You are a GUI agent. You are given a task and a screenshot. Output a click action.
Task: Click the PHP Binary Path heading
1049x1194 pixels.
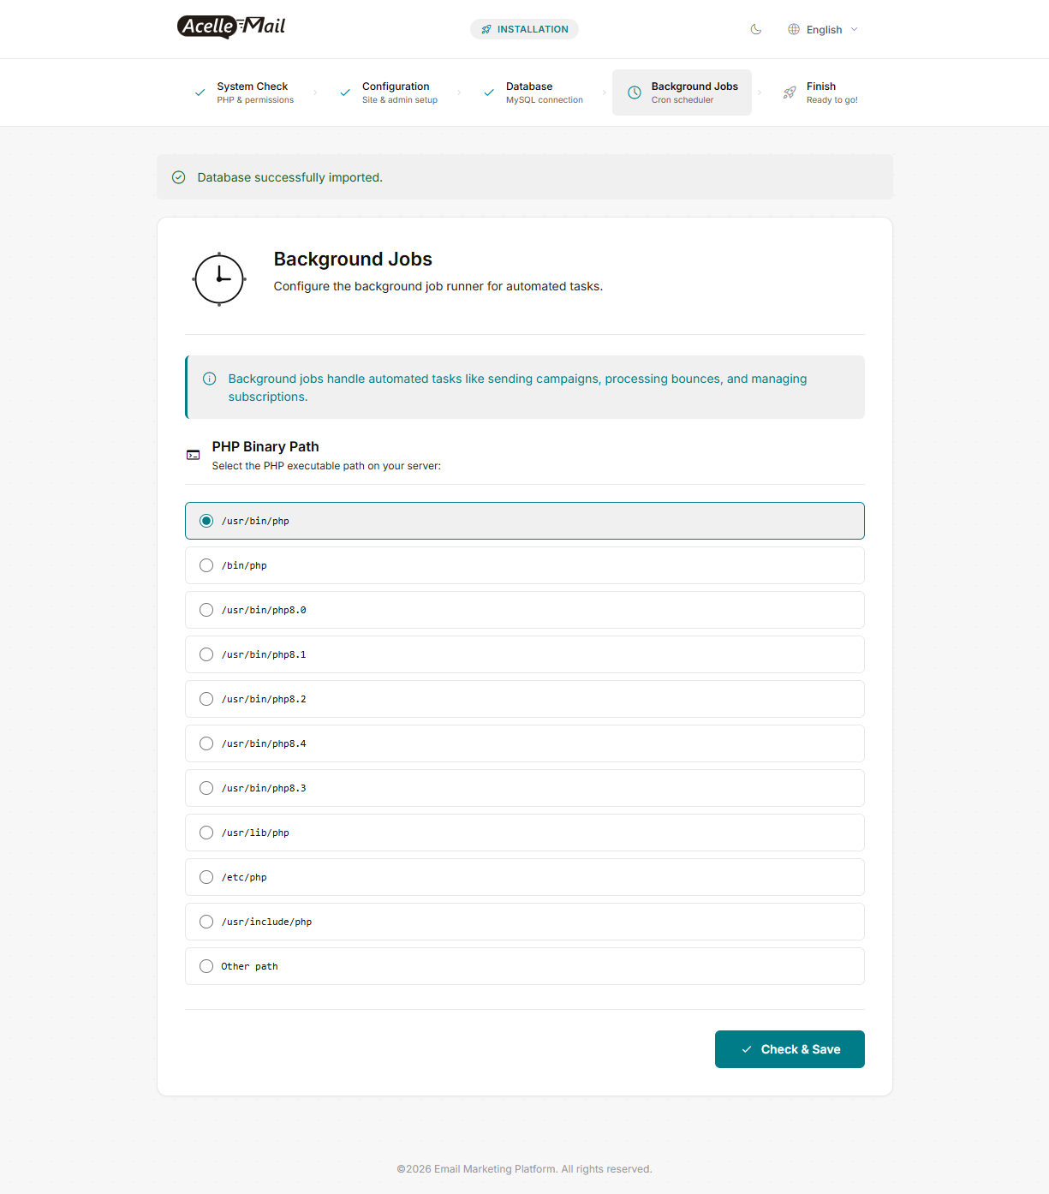(x=265, y=446)
